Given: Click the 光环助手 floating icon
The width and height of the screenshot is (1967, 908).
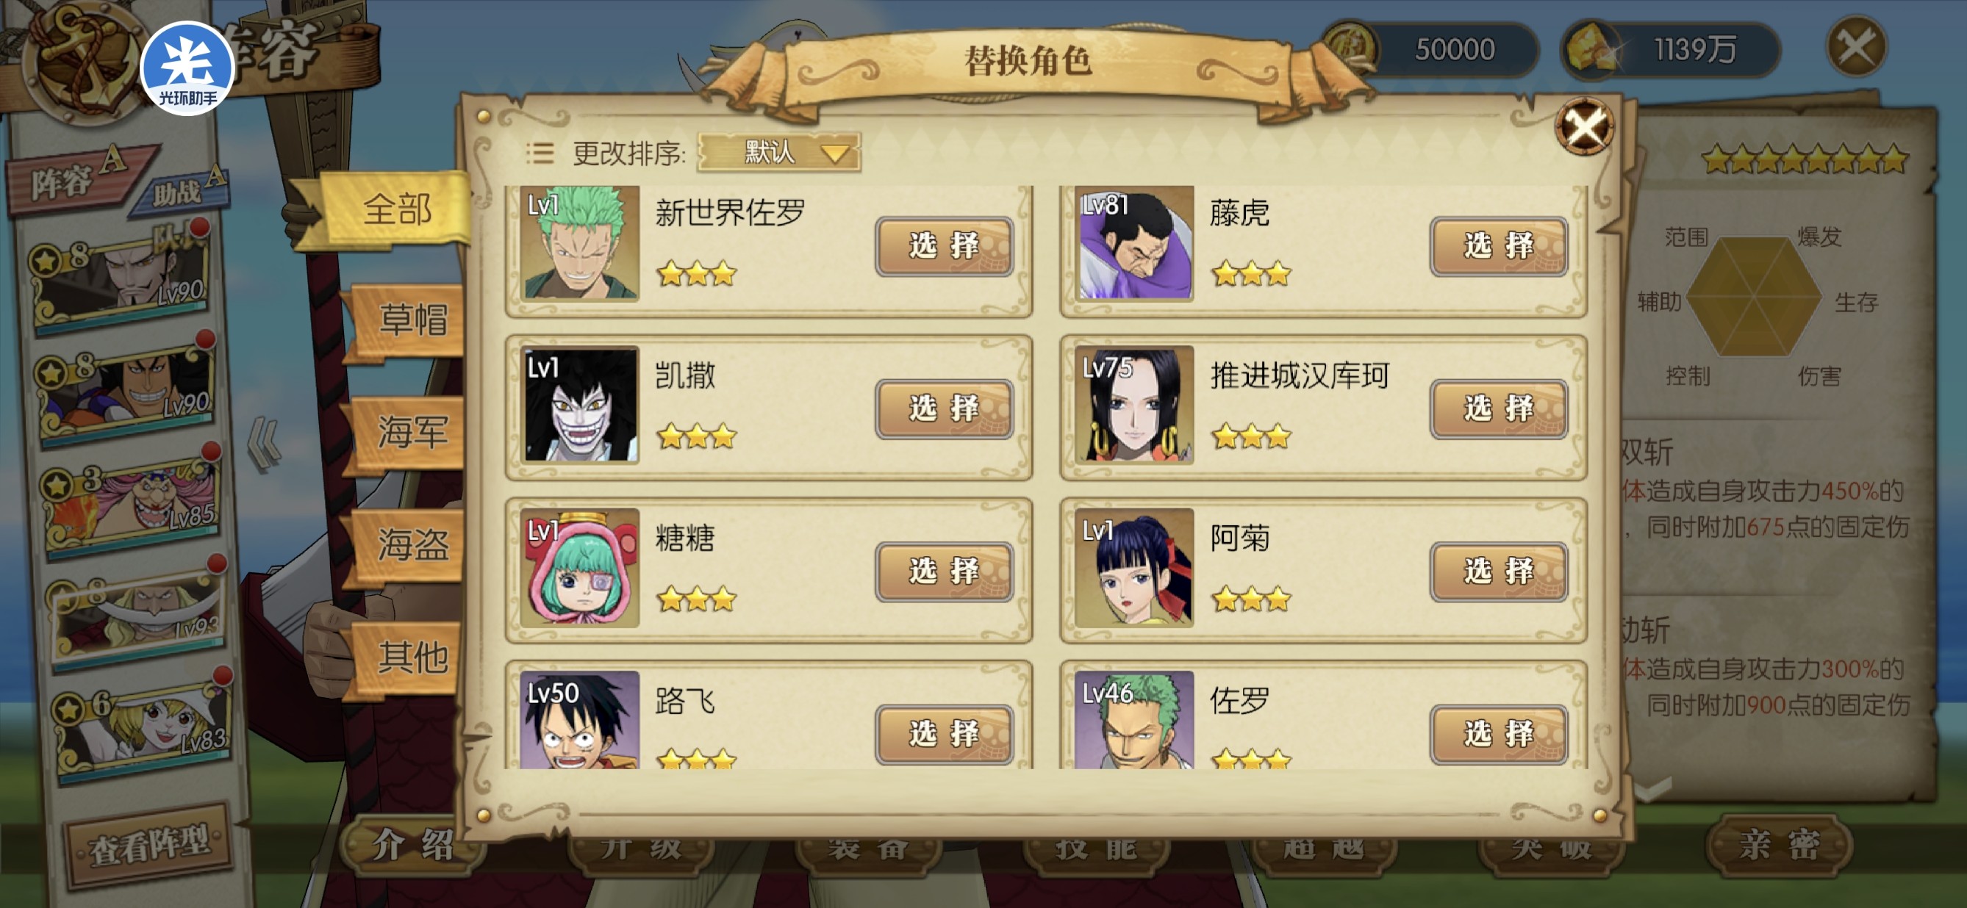Looking at the screenshot, I should 187,70.
